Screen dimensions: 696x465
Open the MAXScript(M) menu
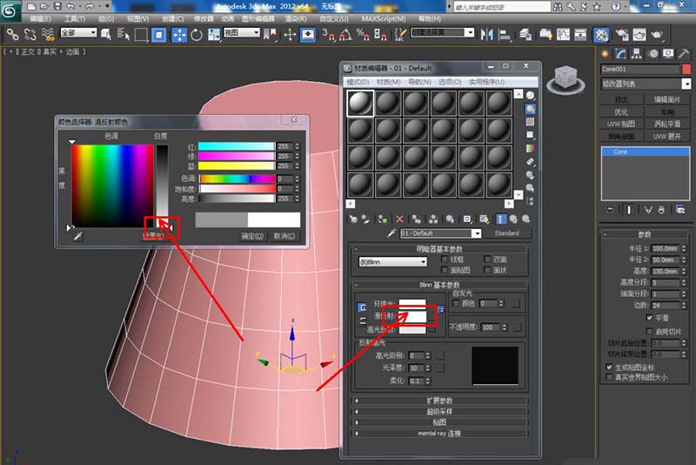(x=384, y=18)
